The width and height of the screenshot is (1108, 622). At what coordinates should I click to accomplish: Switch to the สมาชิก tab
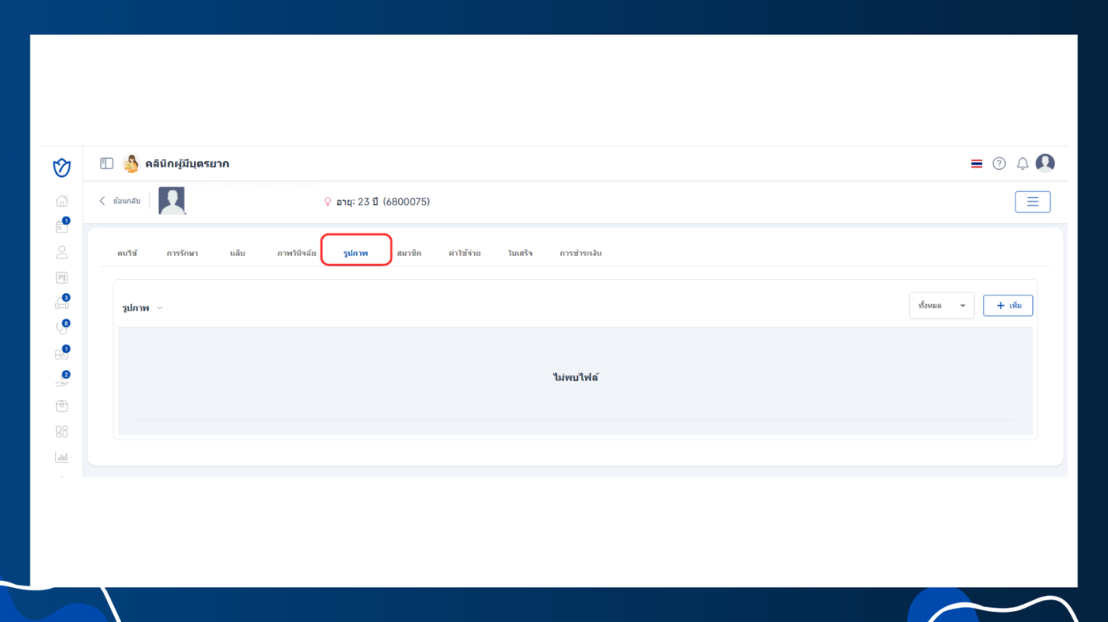[409, 254]
